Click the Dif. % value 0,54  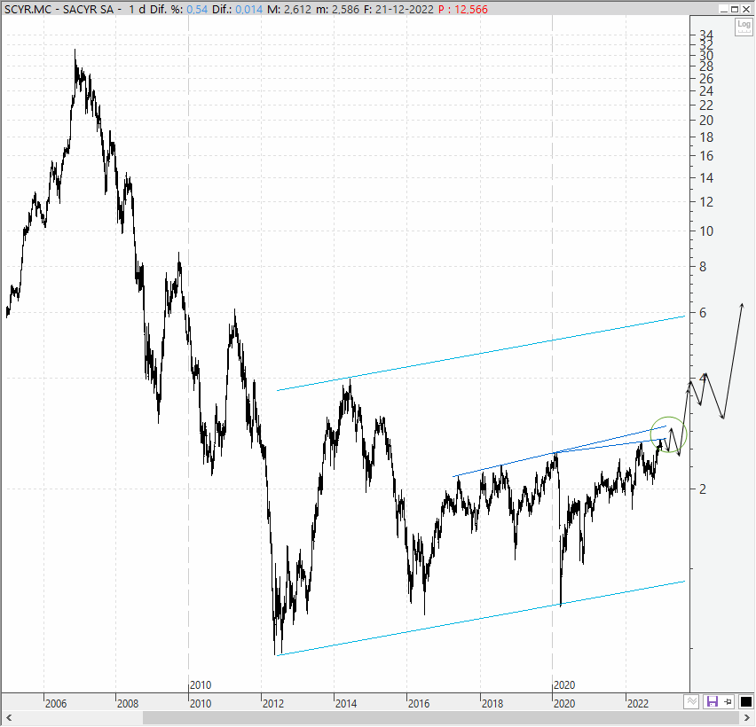(197, 9)
